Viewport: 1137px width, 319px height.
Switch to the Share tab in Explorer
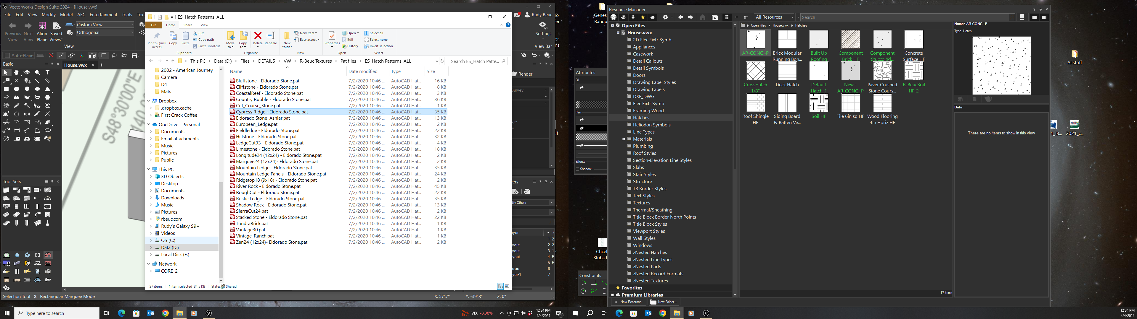tap(188, 25)
